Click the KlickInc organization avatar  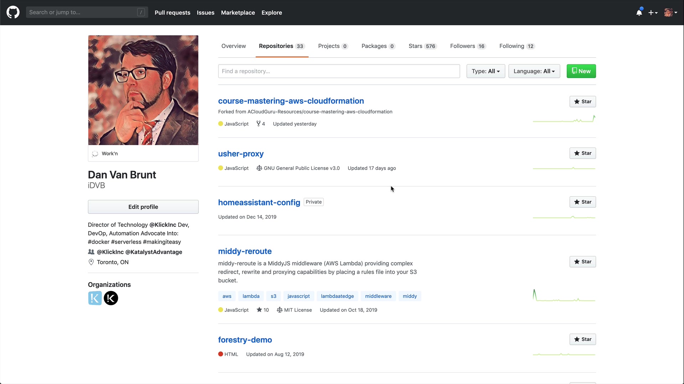coord(95,298)
